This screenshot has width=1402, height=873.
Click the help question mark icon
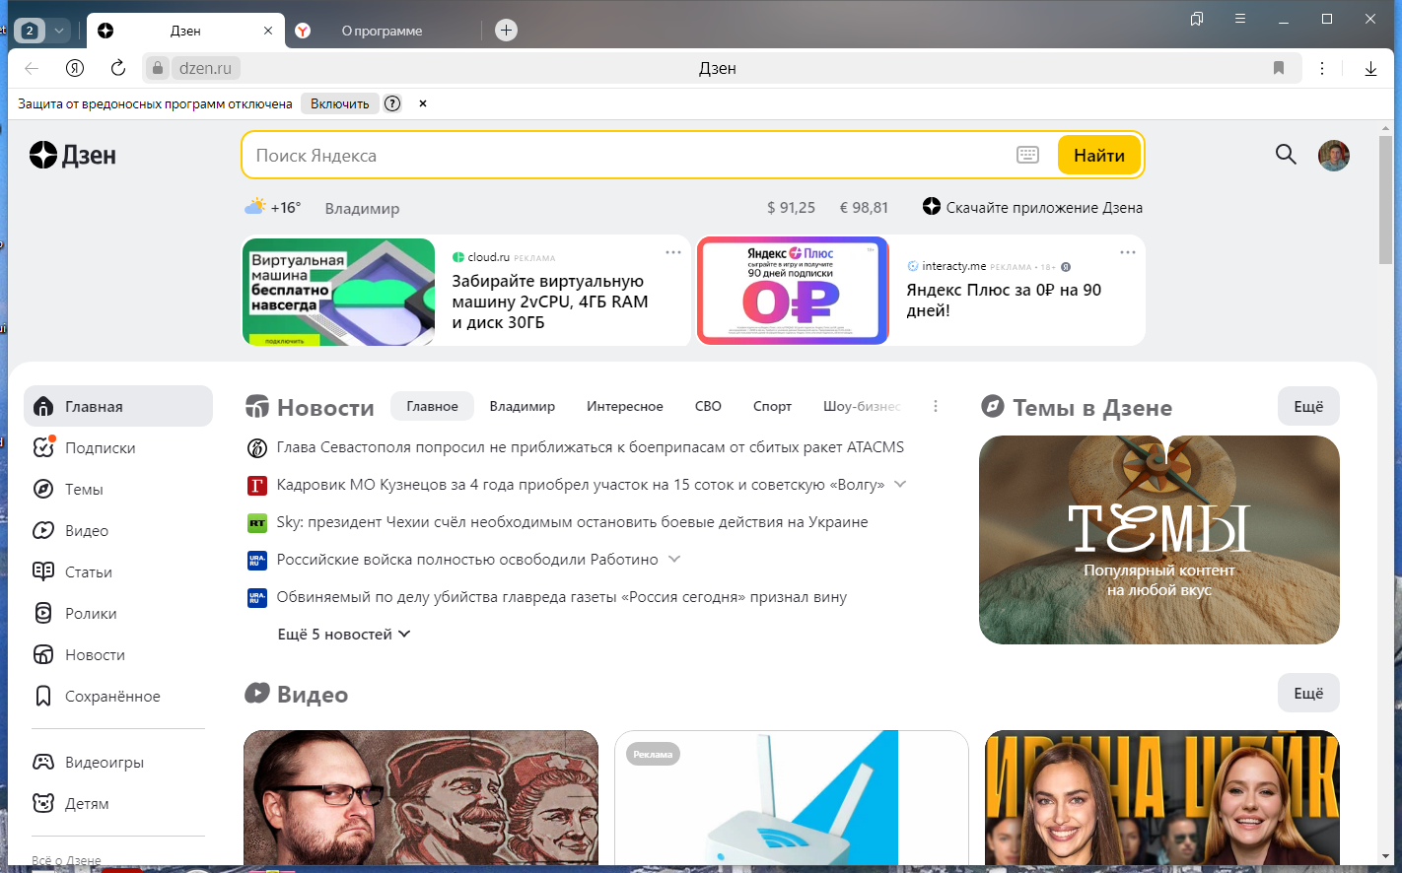[392, 103]
